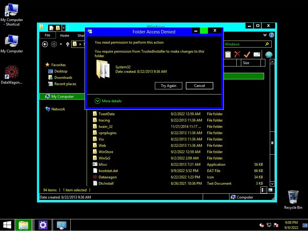This screenshot has width=308, height=231.
Task: Click File Explorer taskbar icon
Action: 23,225
